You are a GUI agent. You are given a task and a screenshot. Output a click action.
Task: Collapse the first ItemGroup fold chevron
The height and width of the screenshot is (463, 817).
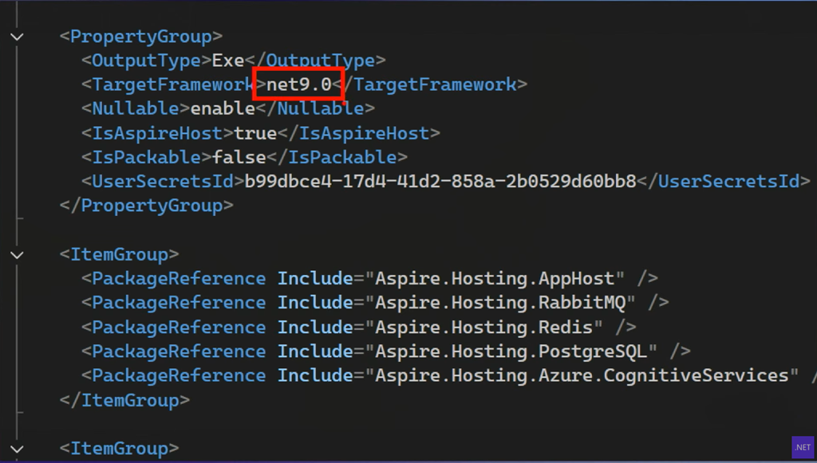[x=18, y=254]
